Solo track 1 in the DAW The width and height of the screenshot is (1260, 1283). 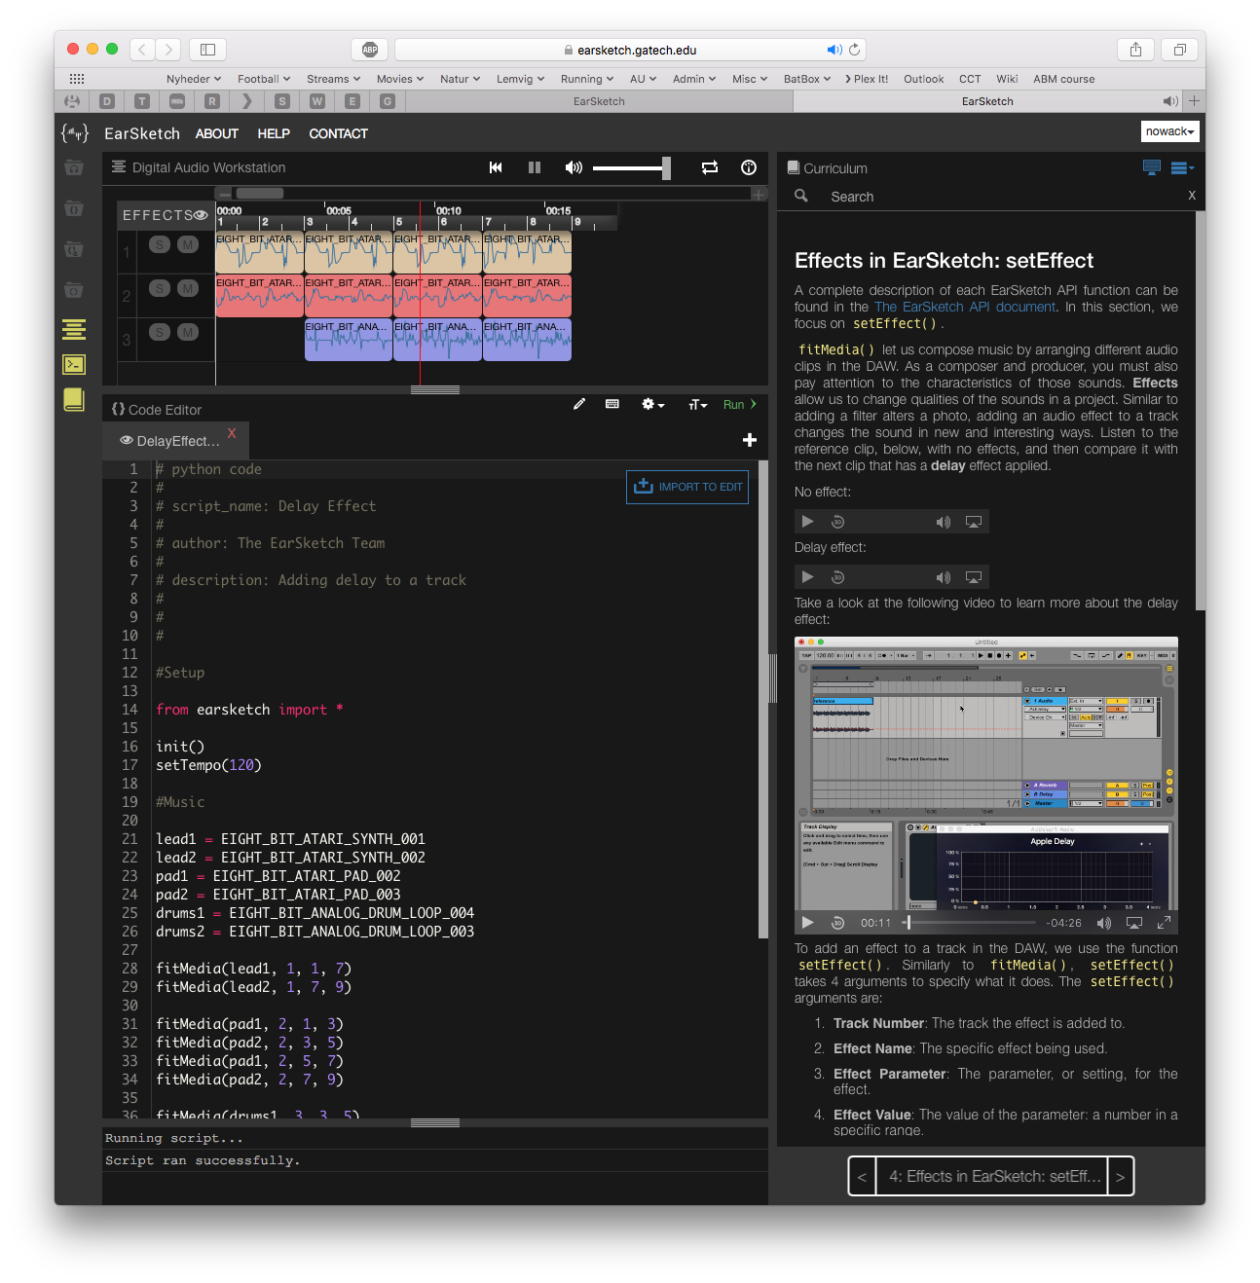tap(160, 244)
